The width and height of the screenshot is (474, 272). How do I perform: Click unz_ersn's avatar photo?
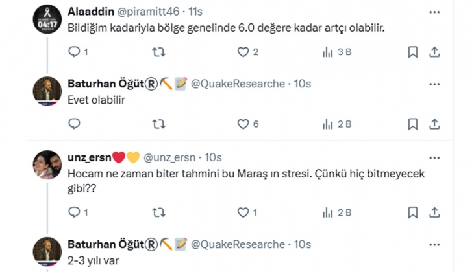pos(47,165)
